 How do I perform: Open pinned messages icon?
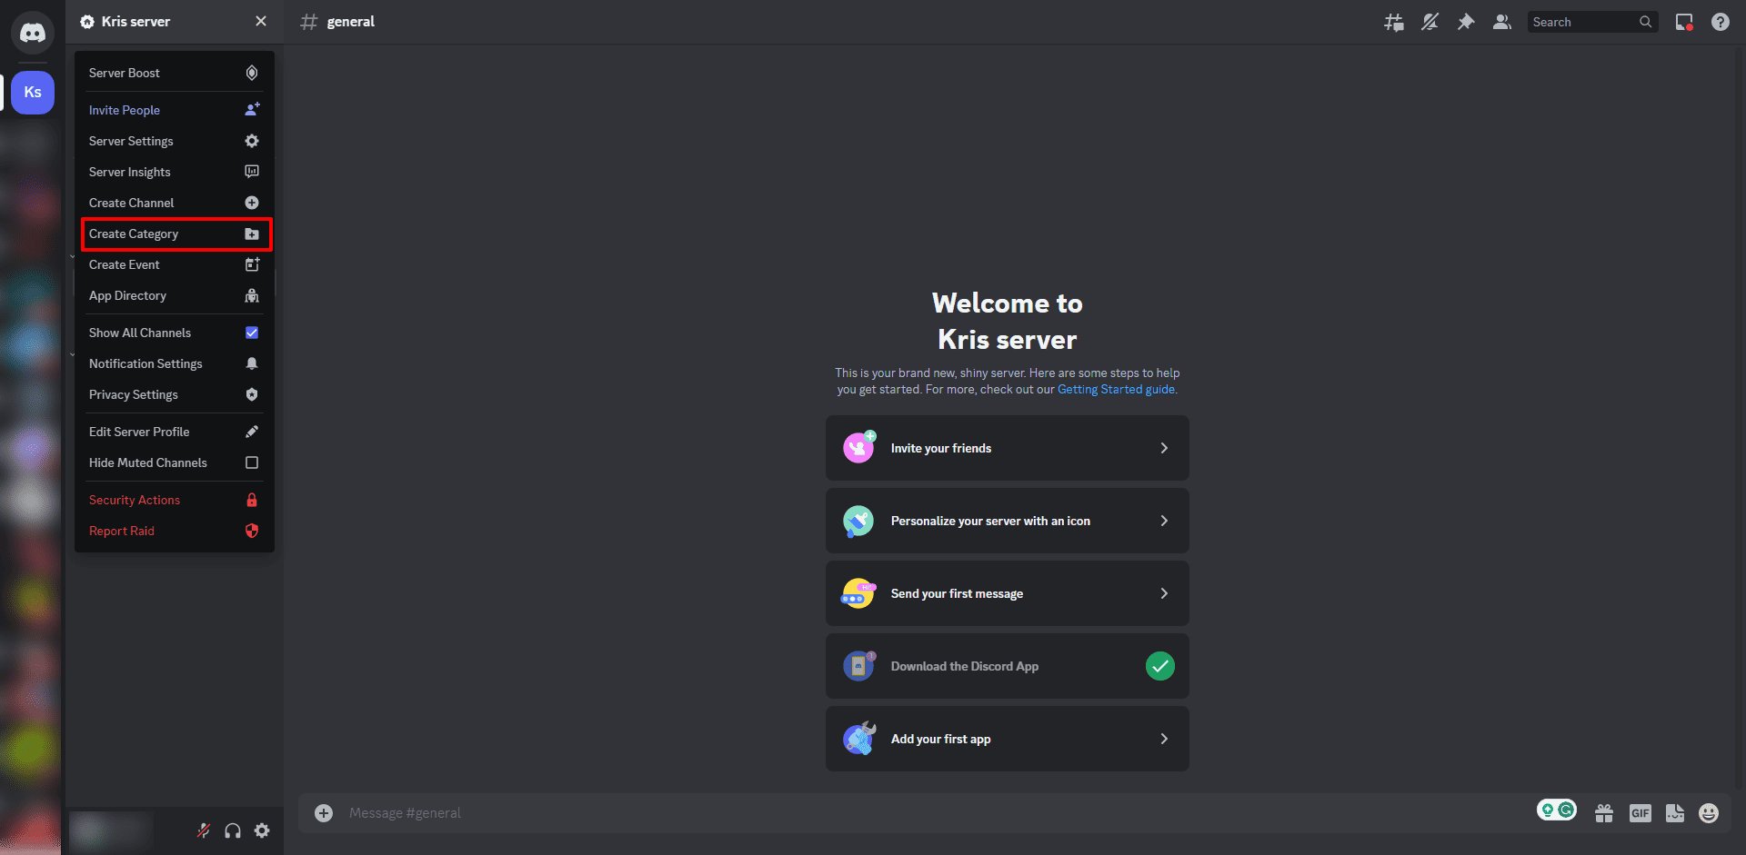1466,22
